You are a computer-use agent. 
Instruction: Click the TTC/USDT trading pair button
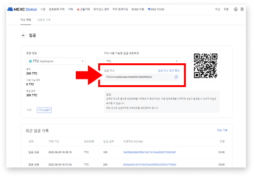[44, 110]
